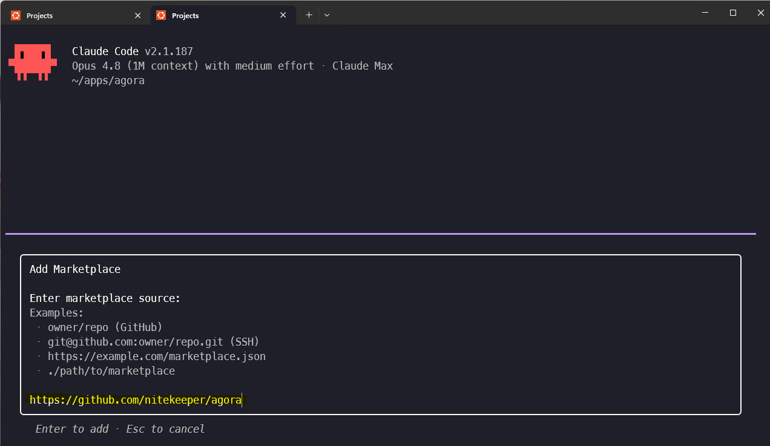Click the Ubuntu icon on first tab
The width and height of the screenshot is (770, 446).
[x=16, y=15]
